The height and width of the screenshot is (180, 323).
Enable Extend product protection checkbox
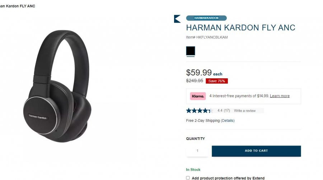click(188, 178)
